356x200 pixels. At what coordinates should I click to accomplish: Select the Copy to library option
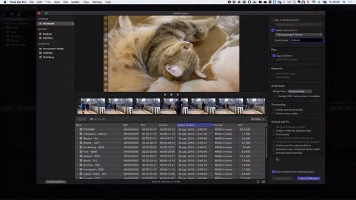274,56
